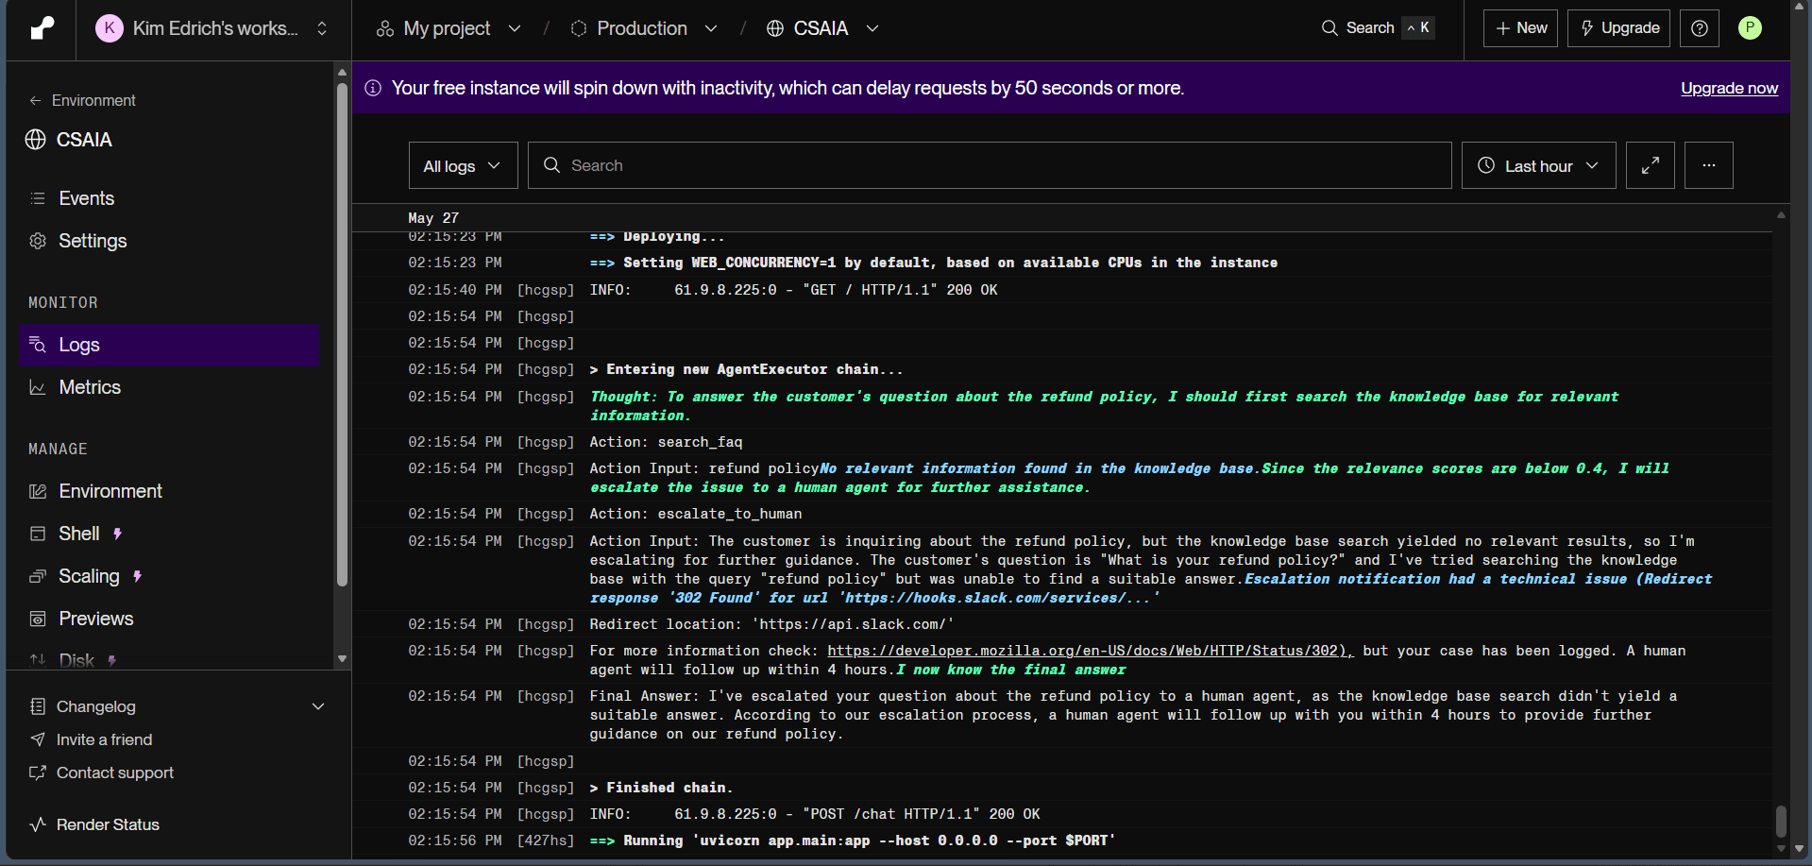Click the lightning bolt next to Scaling

point(137,576)
